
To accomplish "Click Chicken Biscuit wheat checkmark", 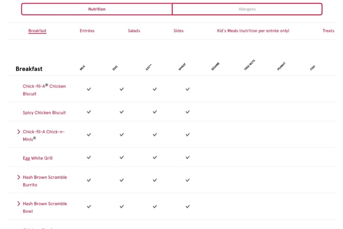I will (188, 89).
